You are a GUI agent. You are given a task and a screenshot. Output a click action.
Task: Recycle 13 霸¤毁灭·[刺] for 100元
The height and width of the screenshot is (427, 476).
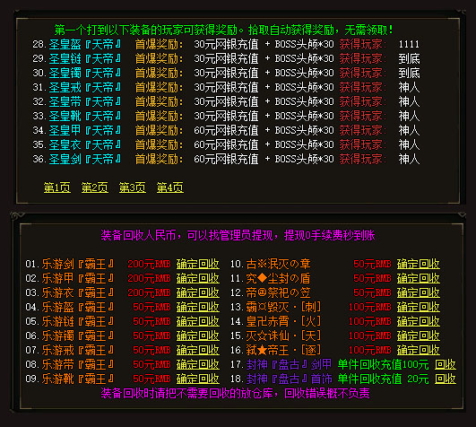419,307
